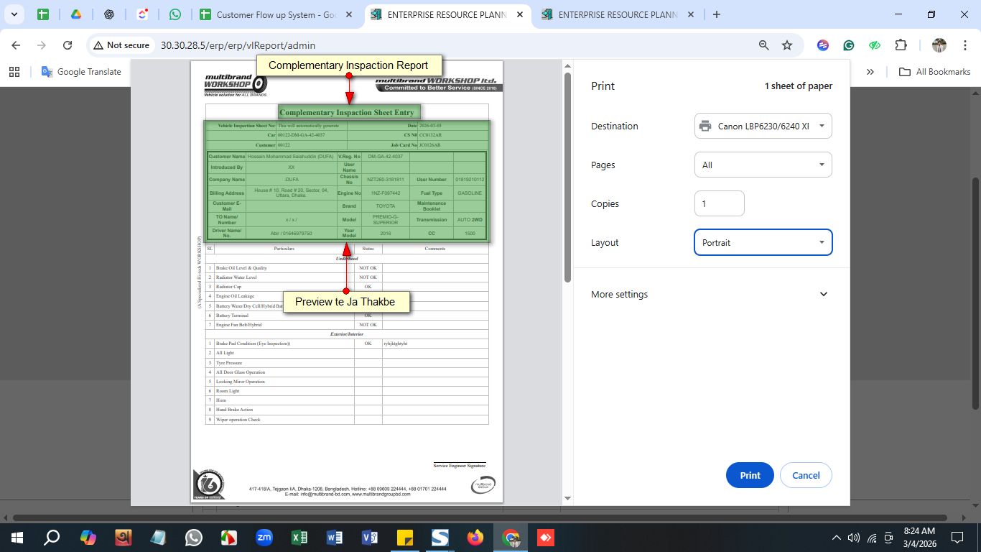This screenshot has height=552, width=981.
Task: Open Windows Search from the taskbar
Action: [52, 538]
